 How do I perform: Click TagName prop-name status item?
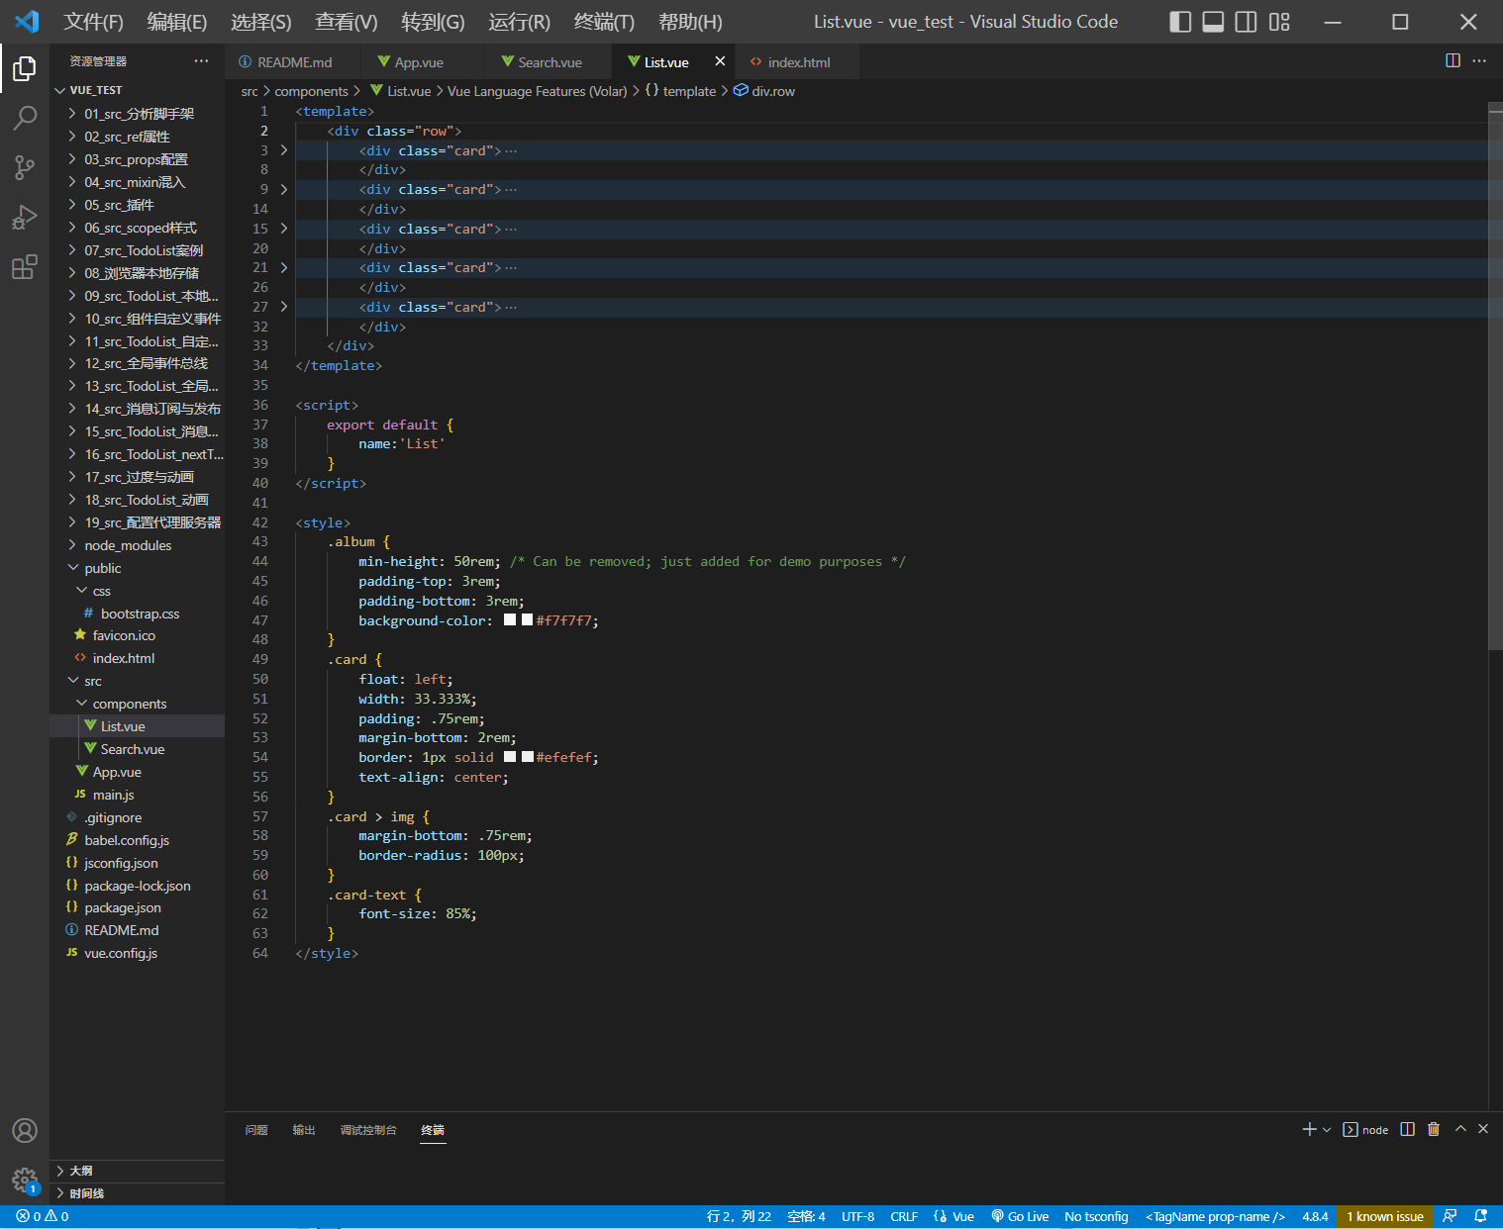(1215, 1216)
